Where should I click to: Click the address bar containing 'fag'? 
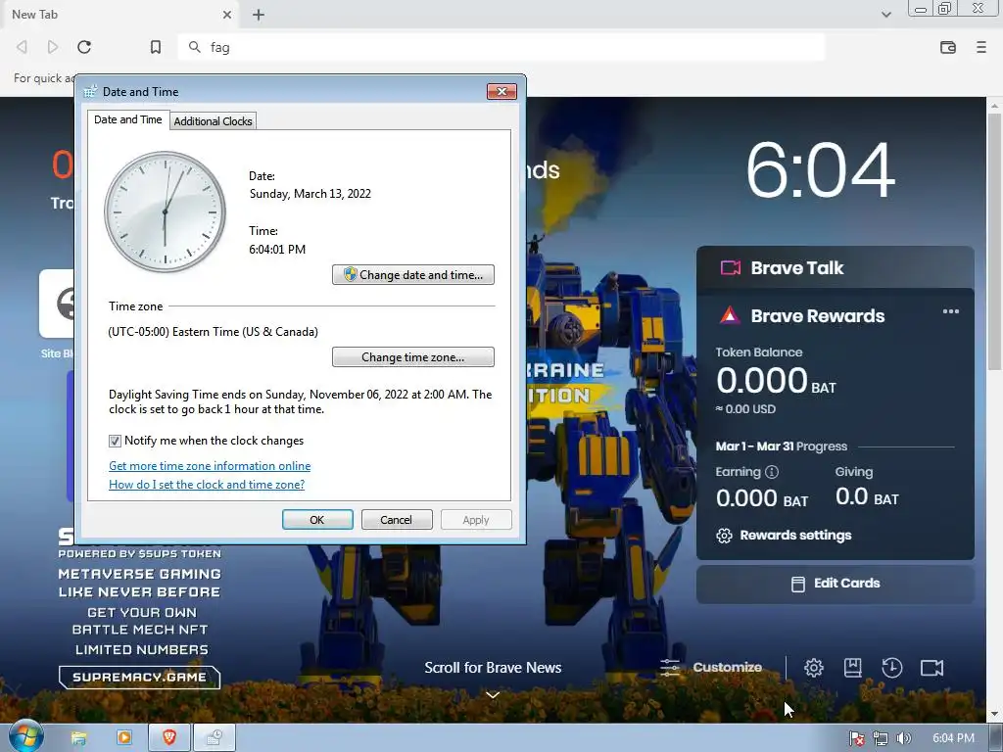501,47
